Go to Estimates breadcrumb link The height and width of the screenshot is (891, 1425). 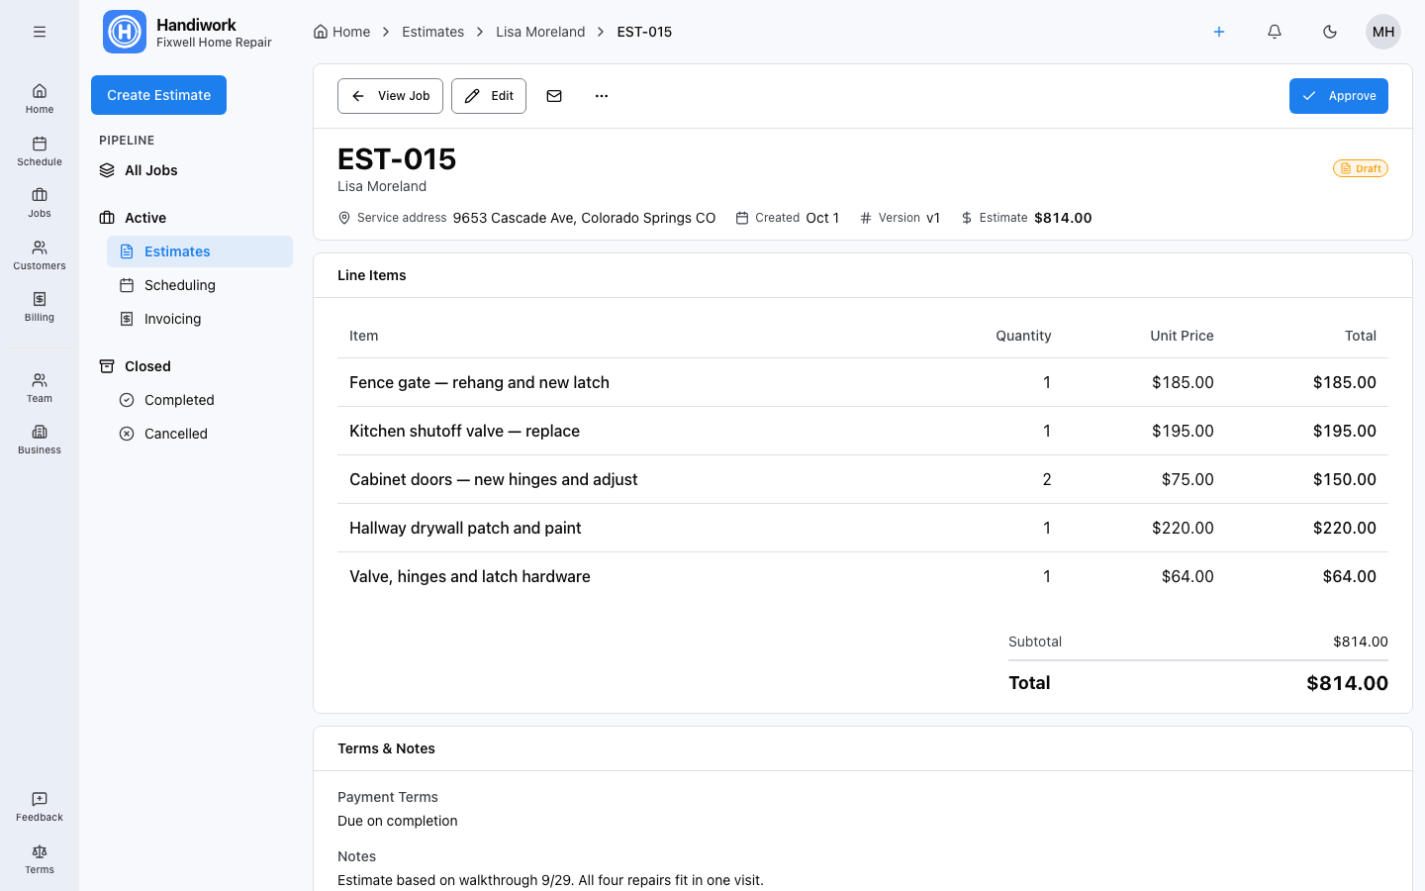coord(432,32)
